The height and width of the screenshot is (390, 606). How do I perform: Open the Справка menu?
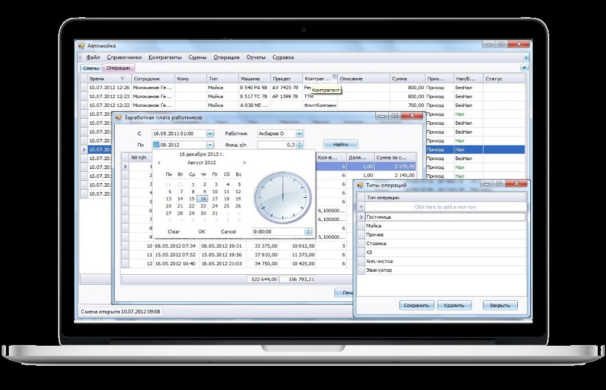(283, 57)
